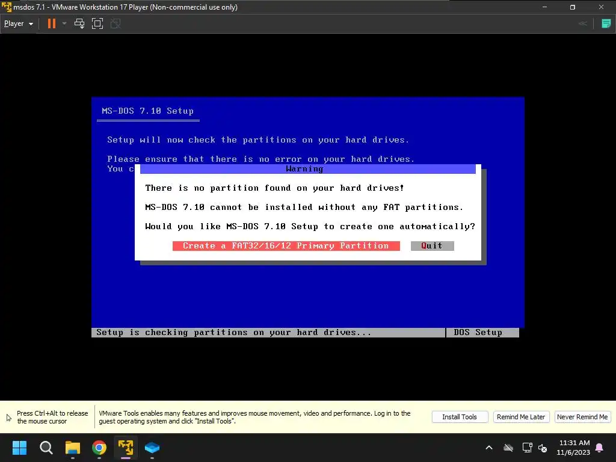The height and width of the screenshot is (462, 616).
Task: Open the Windows Start menu
Action: (19, 448)
